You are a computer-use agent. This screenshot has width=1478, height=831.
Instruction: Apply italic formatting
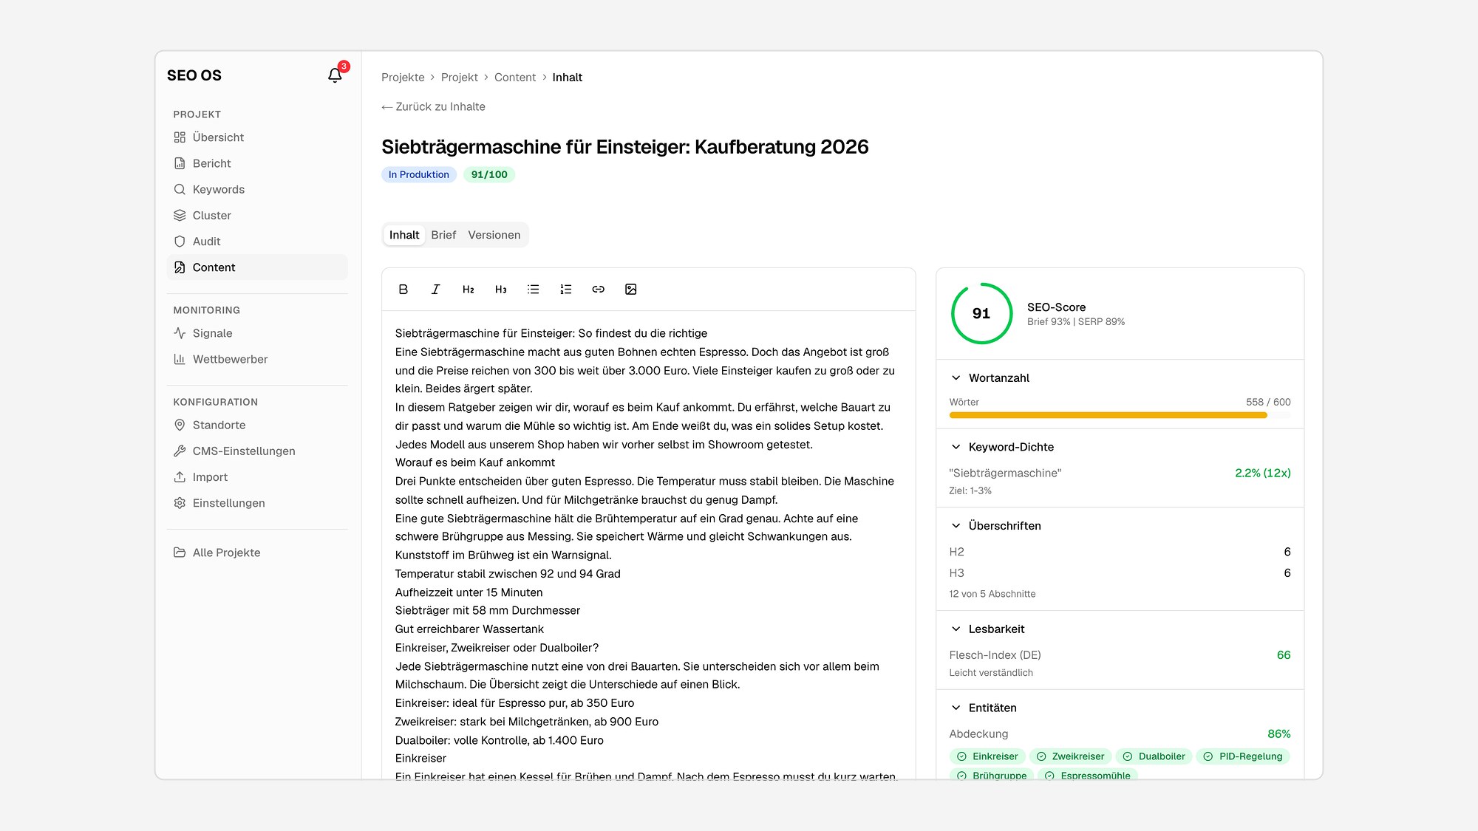pos(435,290)
